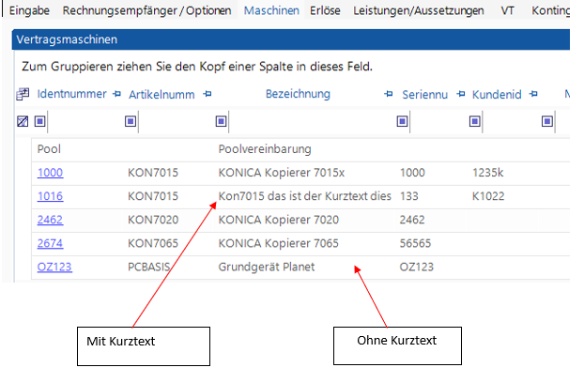Open machine link 2674

coord(50,243)
